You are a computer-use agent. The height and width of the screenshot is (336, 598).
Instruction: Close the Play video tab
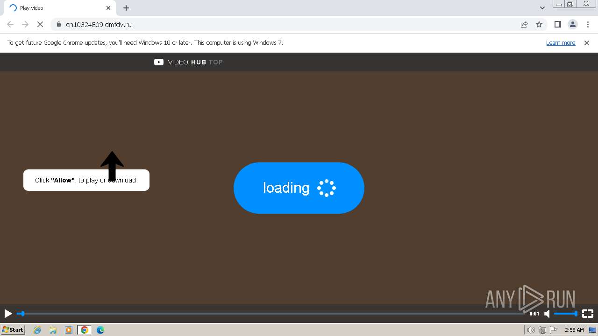point(108,8)
